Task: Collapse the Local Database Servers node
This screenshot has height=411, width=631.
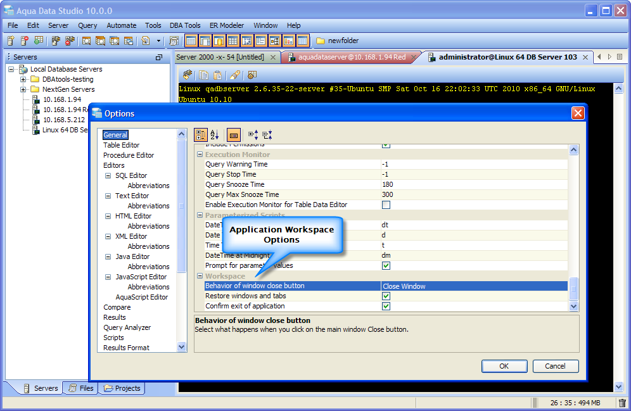Action: tap(11, 69)
